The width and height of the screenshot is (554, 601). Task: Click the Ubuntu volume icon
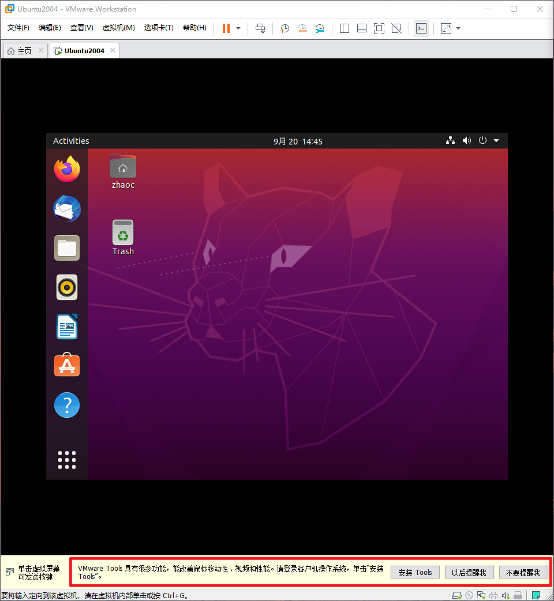pyautogui.click(x=467, y=140)
